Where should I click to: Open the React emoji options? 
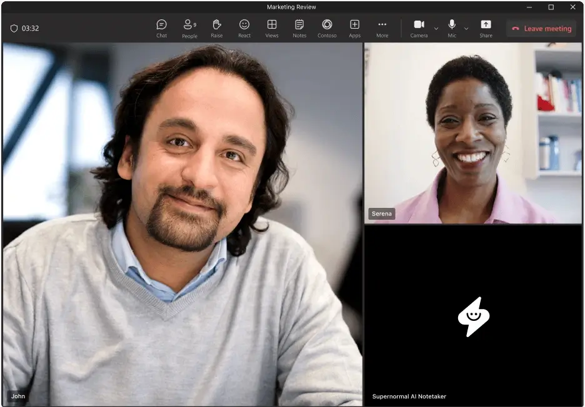(244, 28)
